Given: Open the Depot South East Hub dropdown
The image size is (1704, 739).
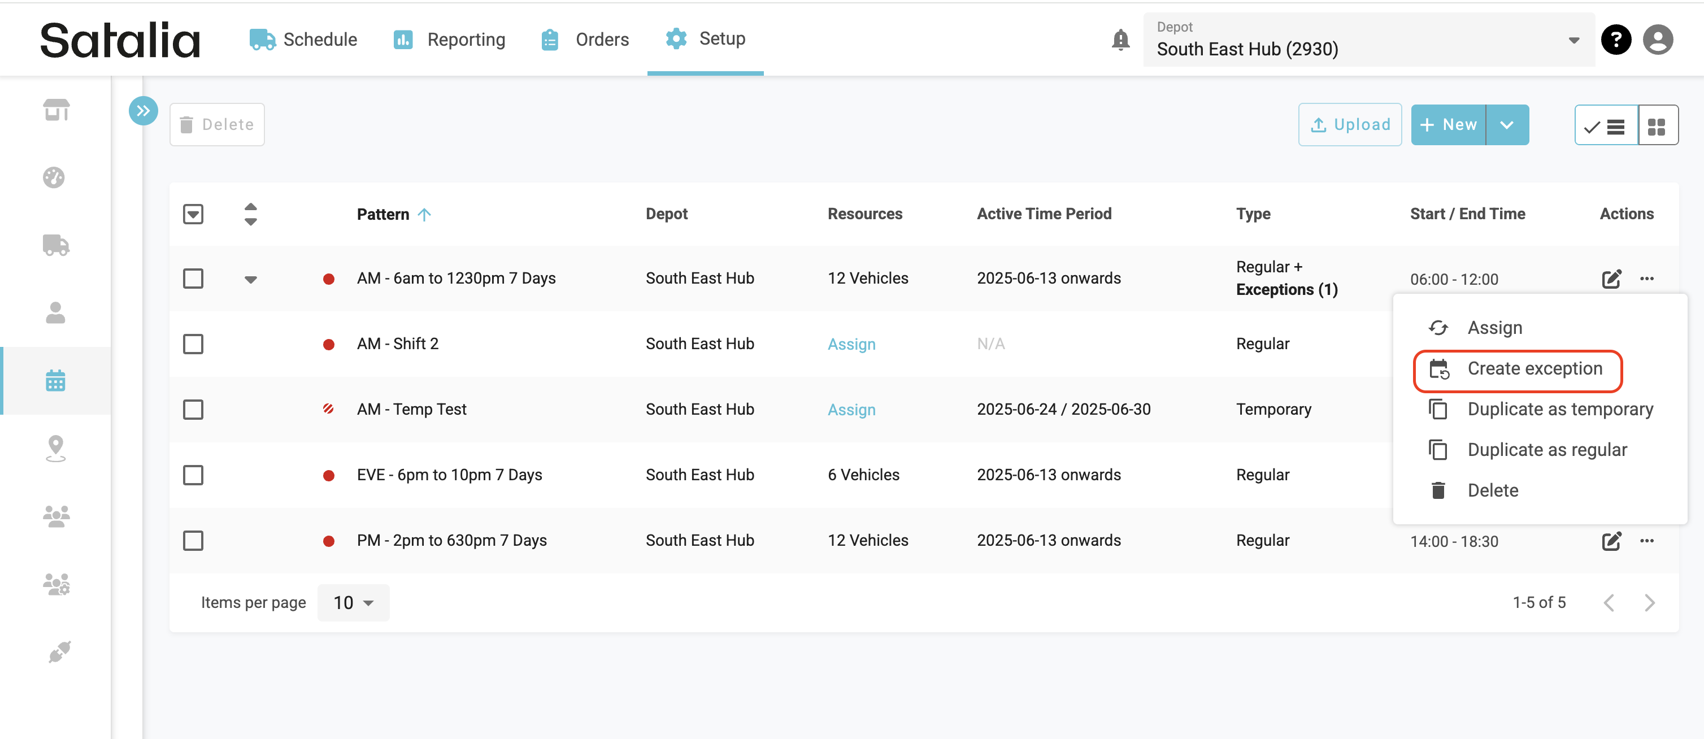Looking at the screenshot, I should (1368, 40).
